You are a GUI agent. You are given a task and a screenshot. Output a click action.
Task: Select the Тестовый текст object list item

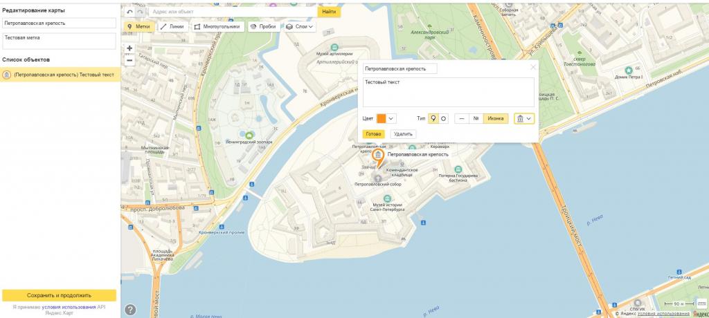(x=60, y=75)
